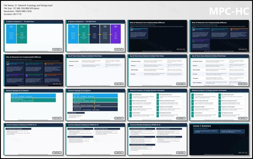Click the MPC-HC logo text
The width and height of the screenshot is (253, 159).
coord(229,11)
